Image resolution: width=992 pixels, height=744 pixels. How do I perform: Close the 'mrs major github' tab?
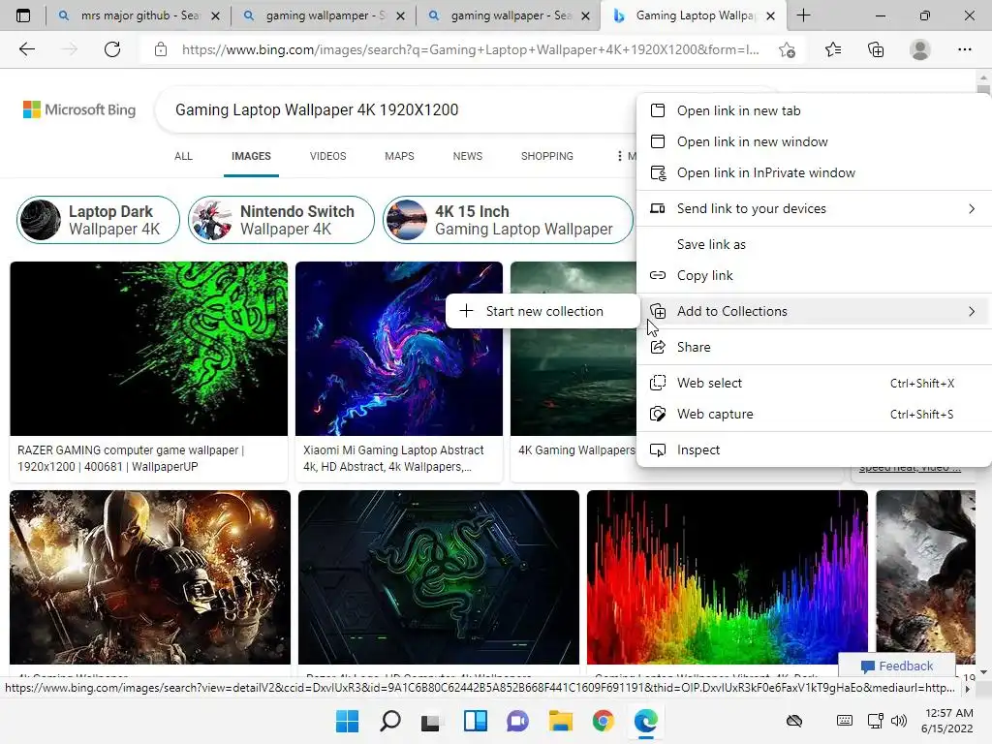215,16
